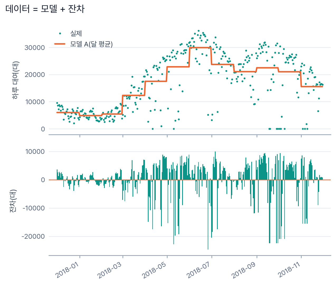Click the green dot marker in the legend

click(x=60, y=33)
